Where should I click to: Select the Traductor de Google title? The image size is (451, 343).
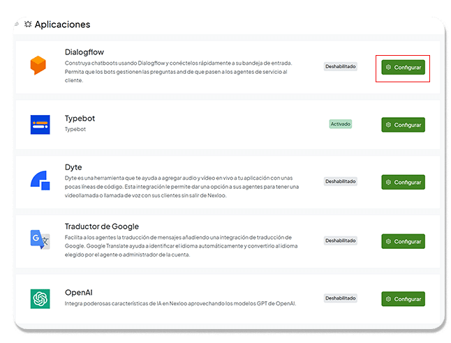[x=102, y=227]
